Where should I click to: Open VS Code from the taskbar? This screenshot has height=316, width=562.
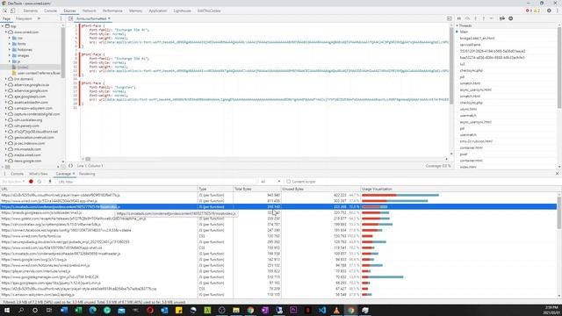point(322,310)
